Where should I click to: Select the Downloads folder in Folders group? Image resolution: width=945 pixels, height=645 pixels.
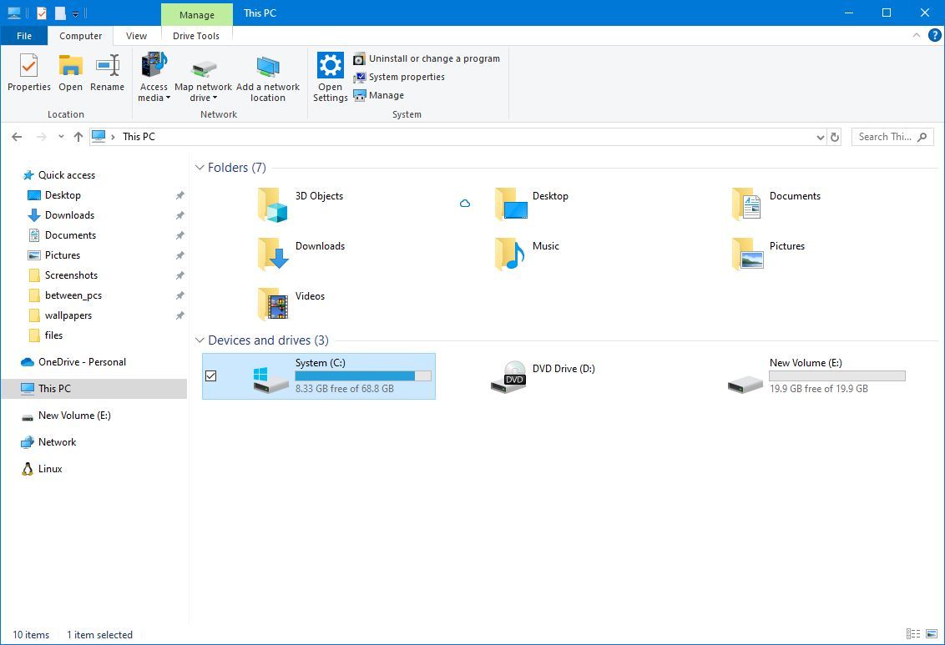point(272,254)
